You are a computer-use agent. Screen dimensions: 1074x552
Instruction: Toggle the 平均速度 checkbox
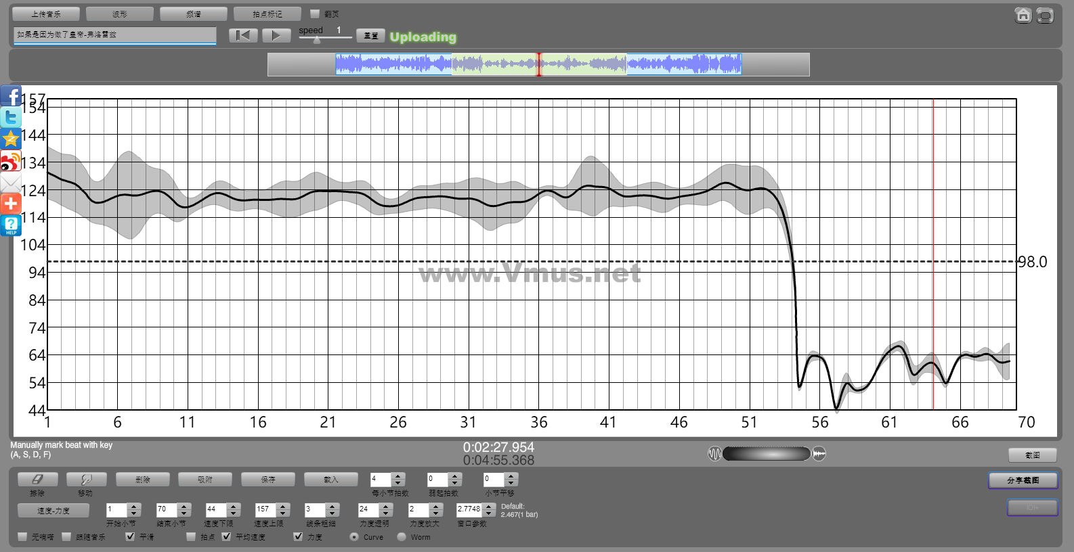point(226,536)
